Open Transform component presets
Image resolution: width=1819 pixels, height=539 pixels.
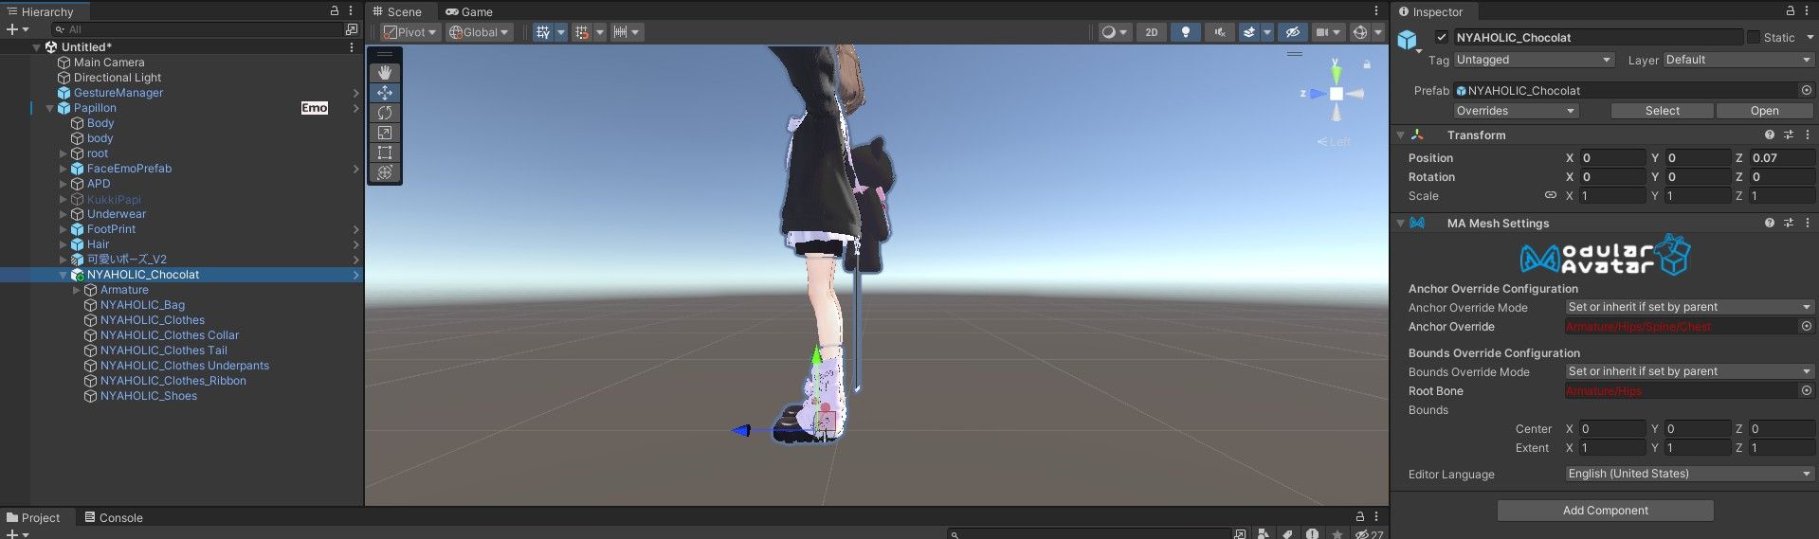click(x=1789, y=135)
